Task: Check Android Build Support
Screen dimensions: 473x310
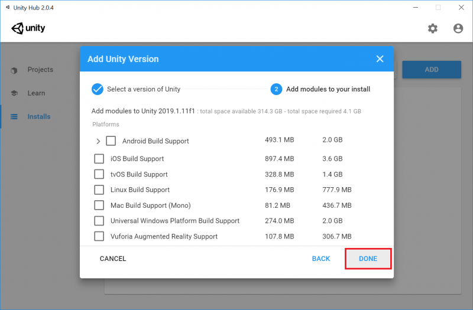Action: tap(111, 141)
